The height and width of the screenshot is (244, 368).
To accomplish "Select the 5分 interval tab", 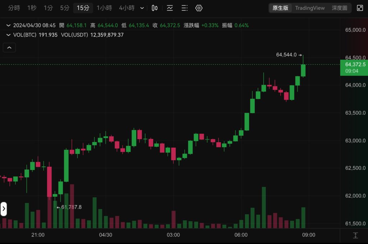I will (x=65, y=8).
